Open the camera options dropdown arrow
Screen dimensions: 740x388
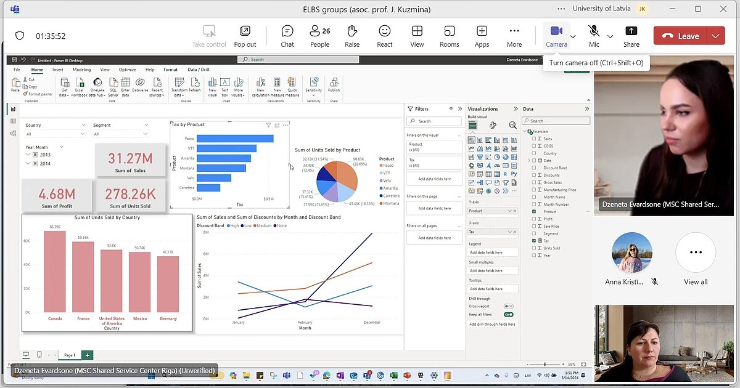tap(573, 36)
